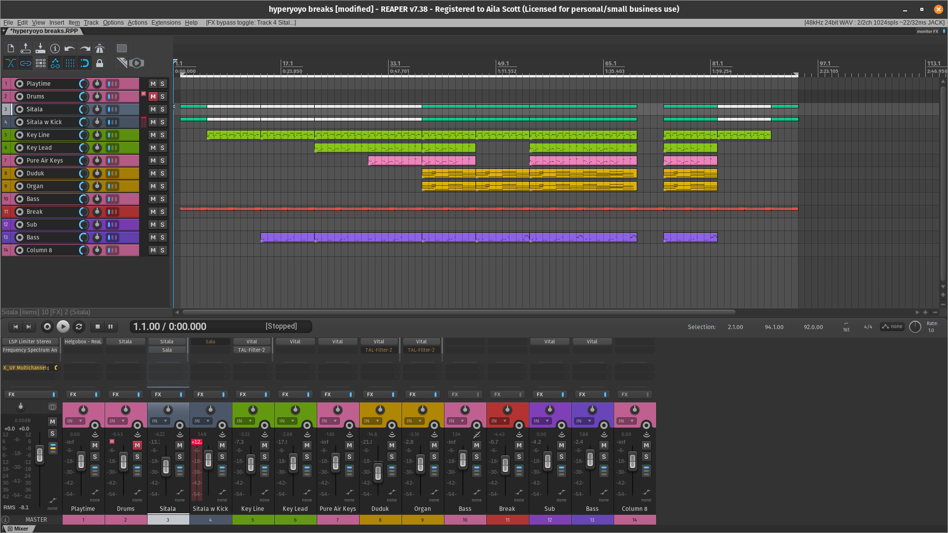Image resolution: width=948 pixels, height=533 pixels.
Task: Click the monitor FX button
Action: (x=928, y=31)
